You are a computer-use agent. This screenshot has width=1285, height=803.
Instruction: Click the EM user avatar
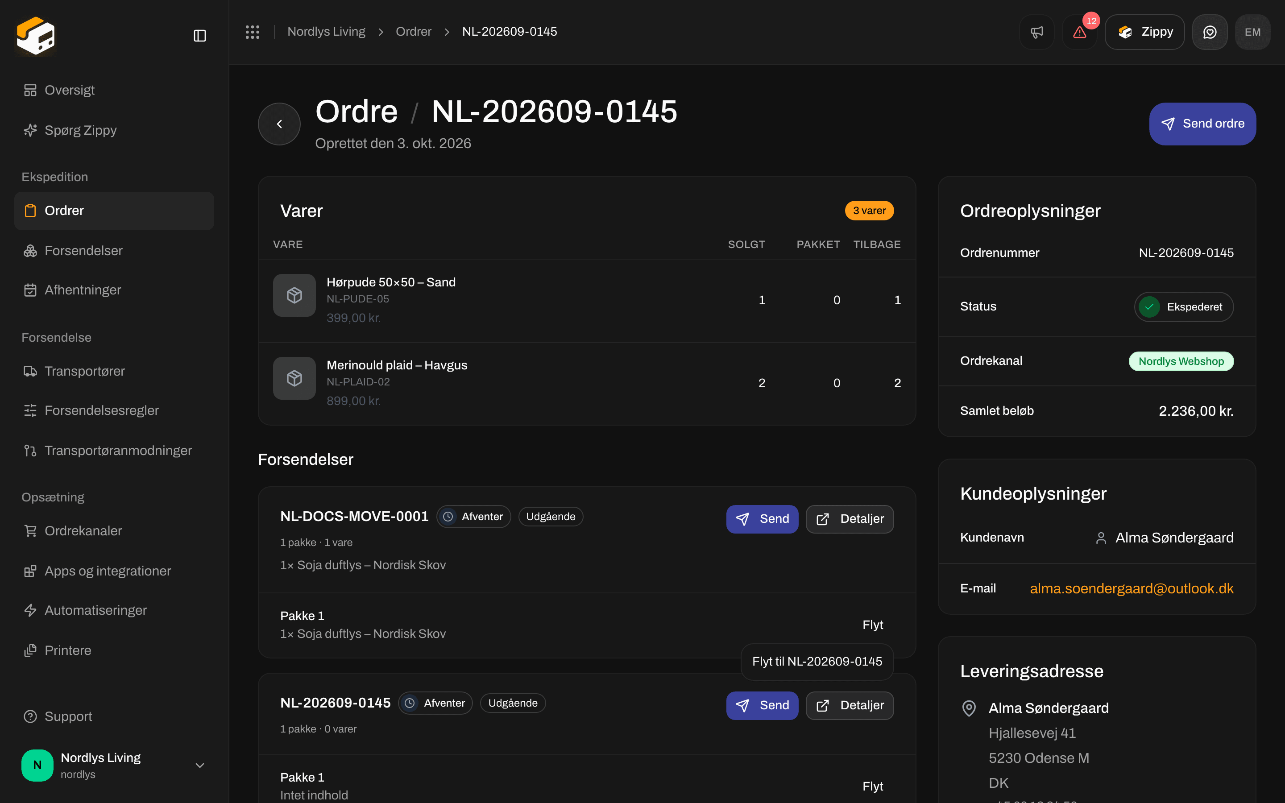click(x=1252, y=32)
